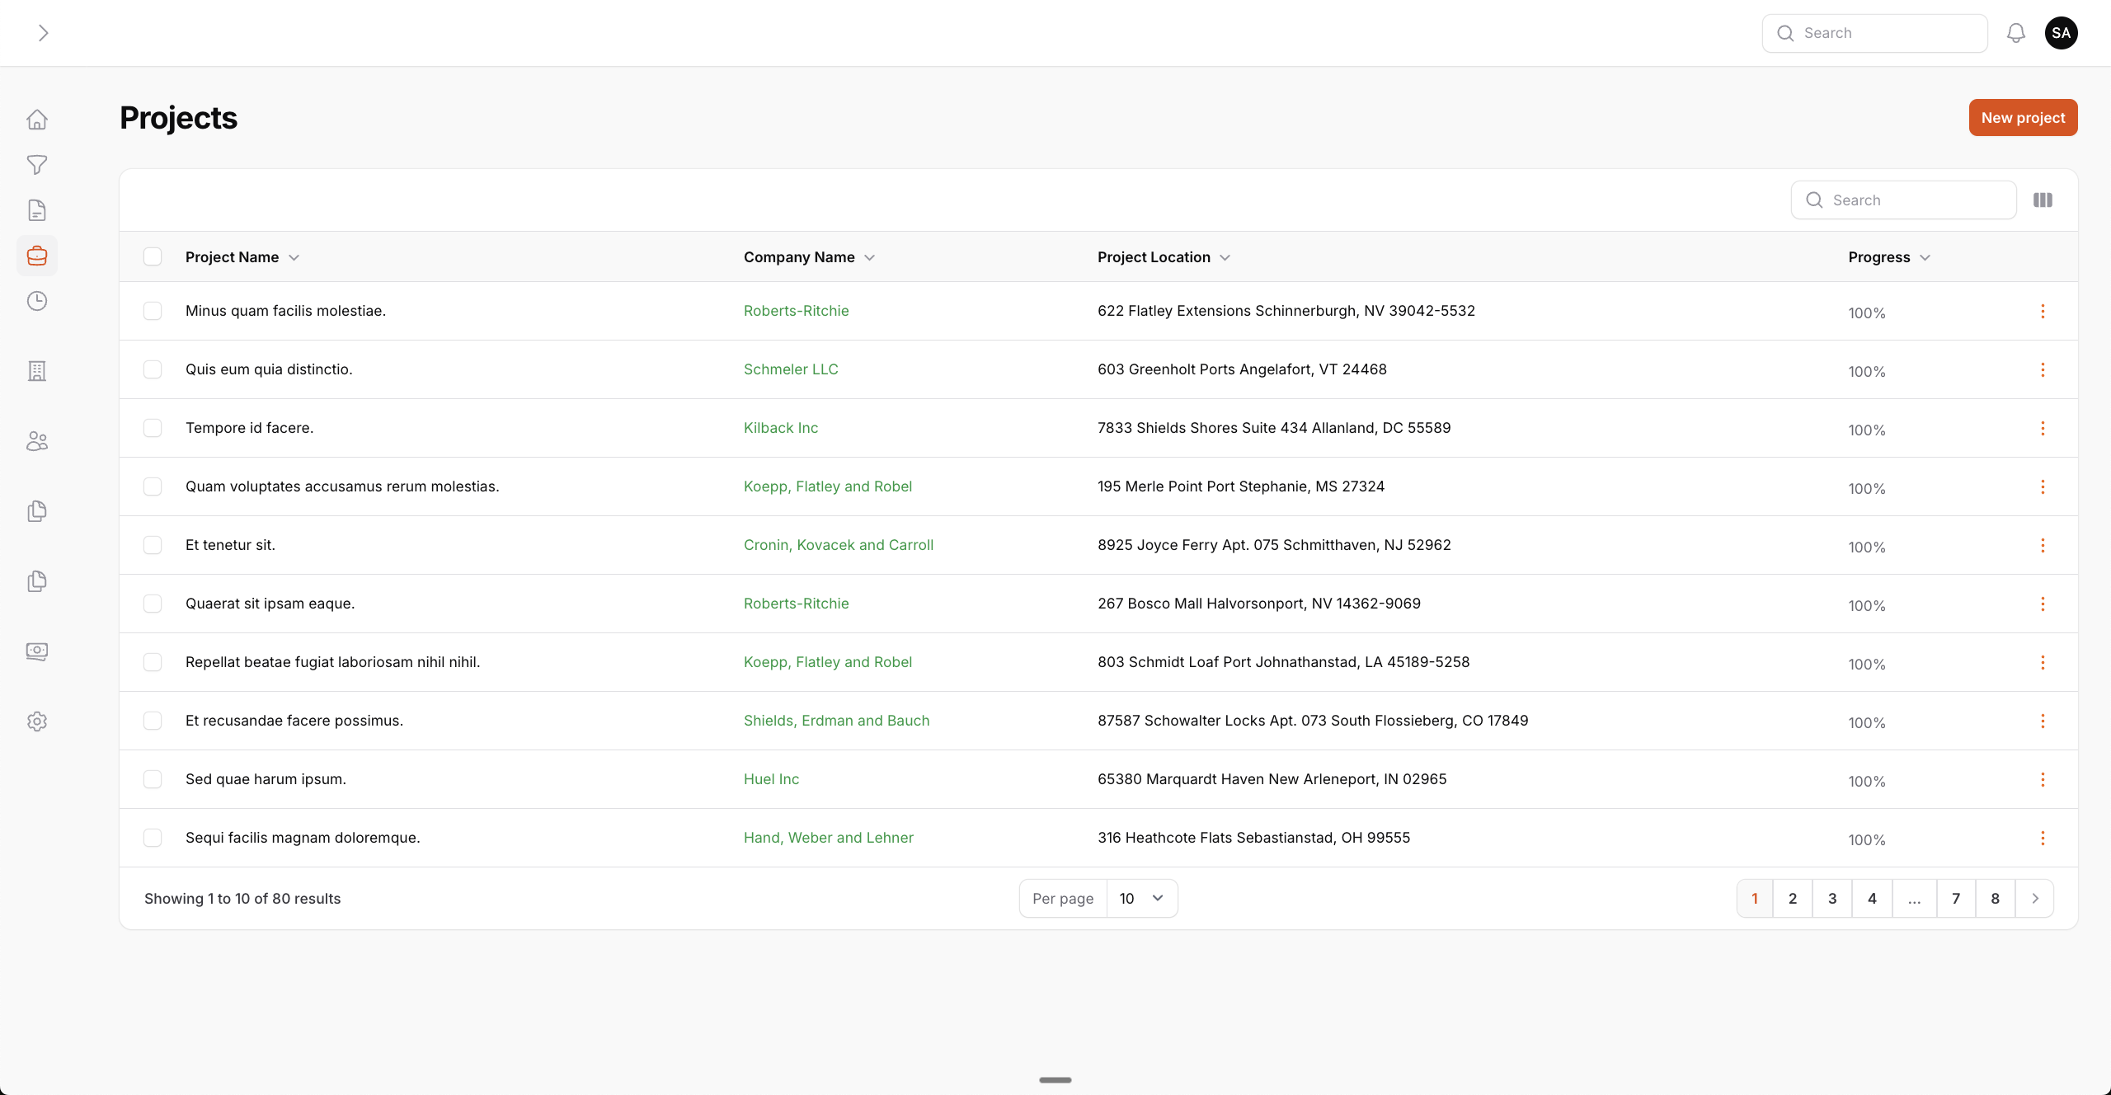Open the home icon in sidebar

coord(37,120)
